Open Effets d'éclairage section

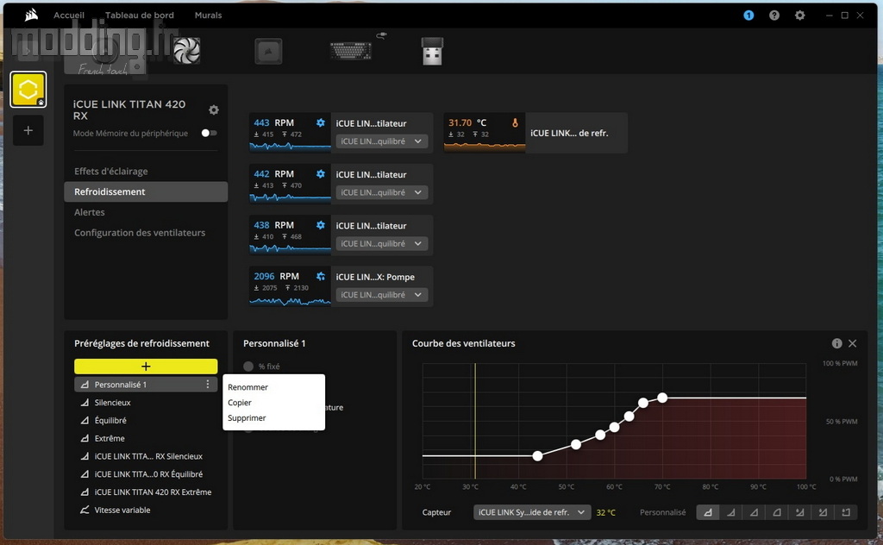coord(146,171)
